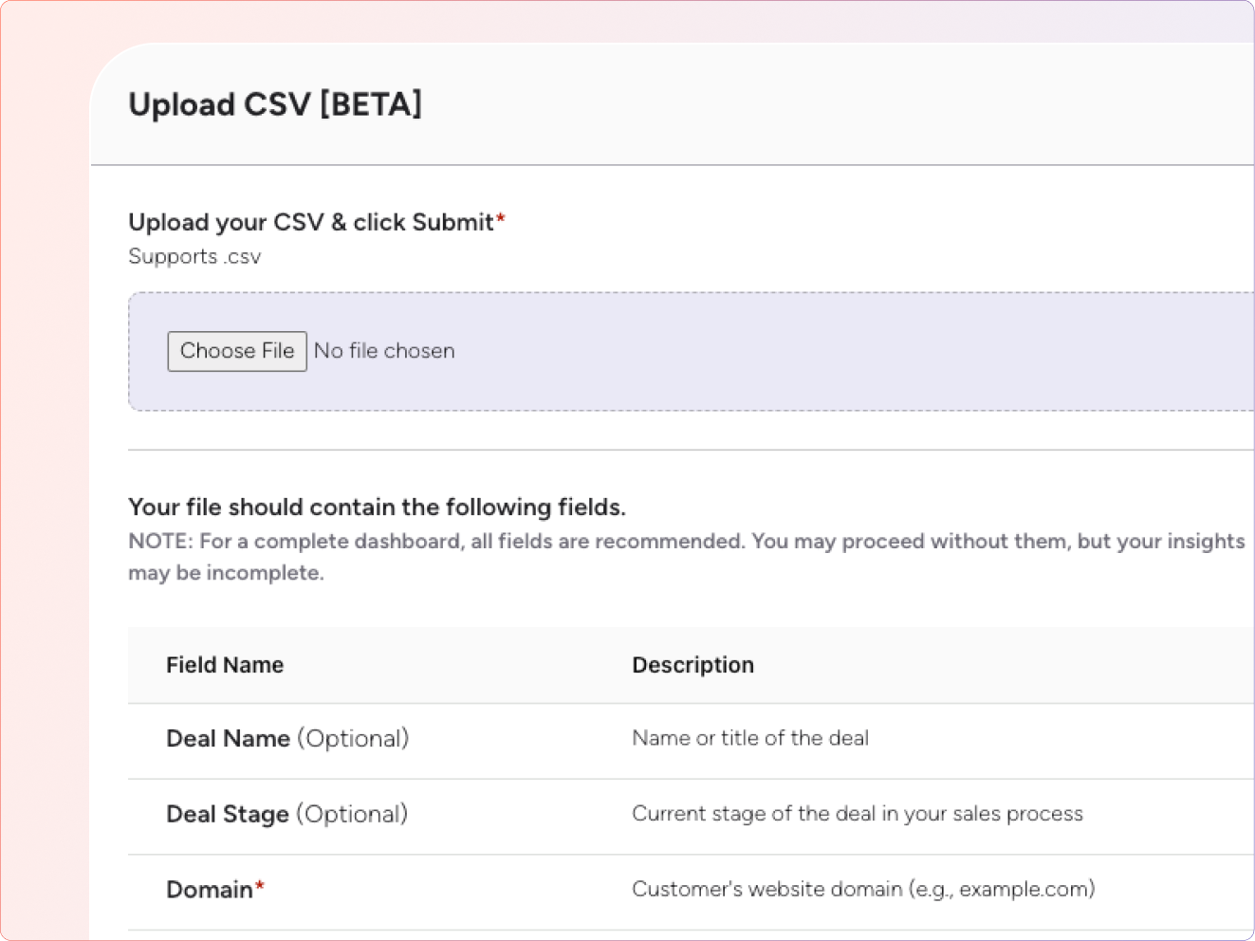Select the Name or title of the deal description
Viewport: 1255px width, 941px height.
coord(749,738)
